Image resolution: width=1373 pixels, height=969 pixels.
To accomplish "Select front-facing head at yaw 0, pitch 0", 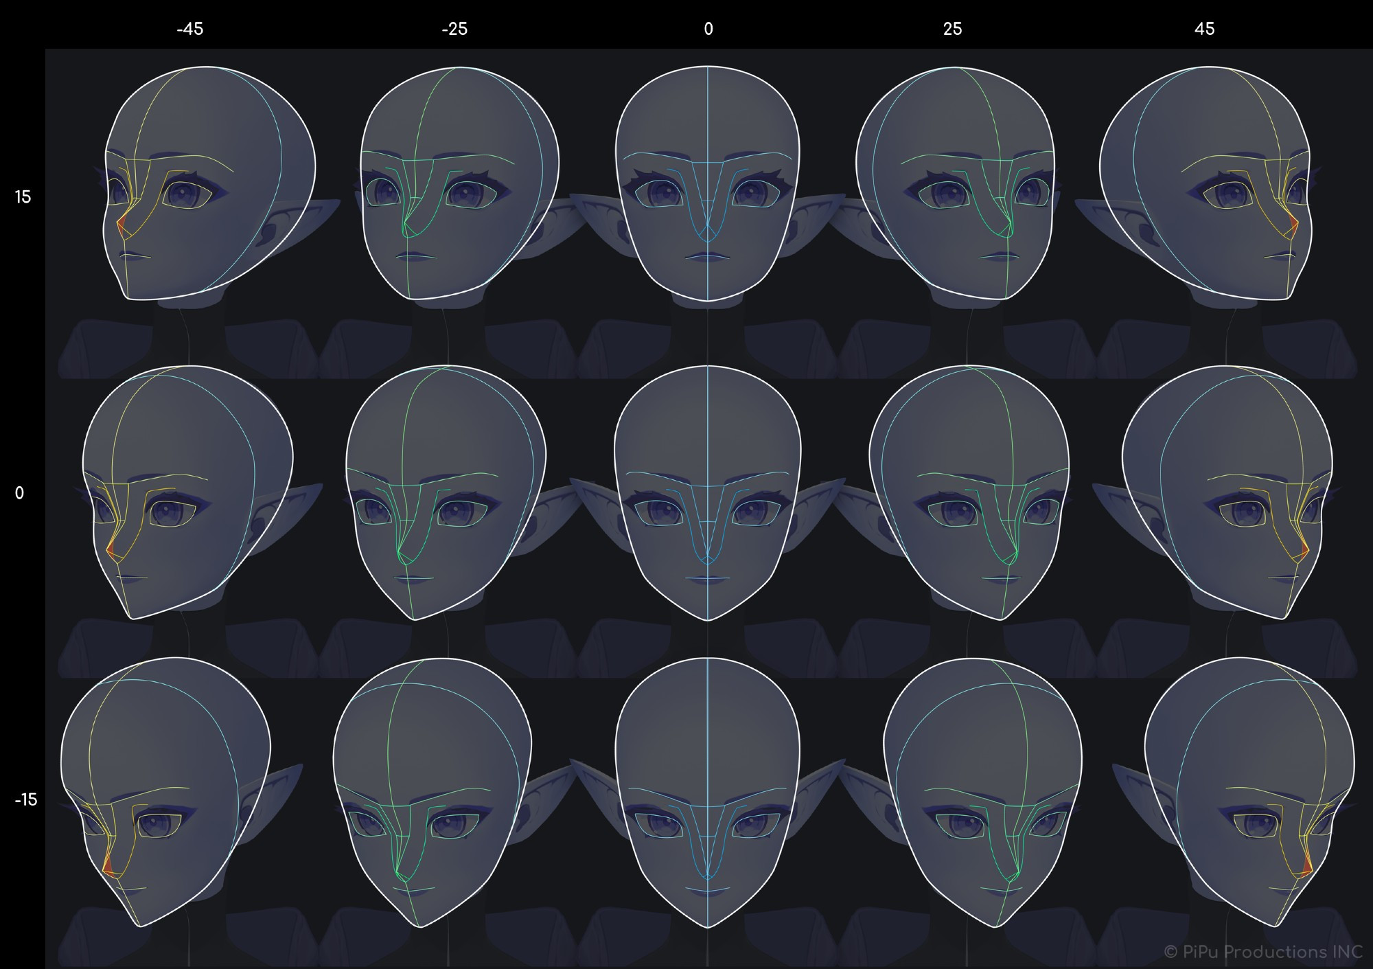I will 708,492.
